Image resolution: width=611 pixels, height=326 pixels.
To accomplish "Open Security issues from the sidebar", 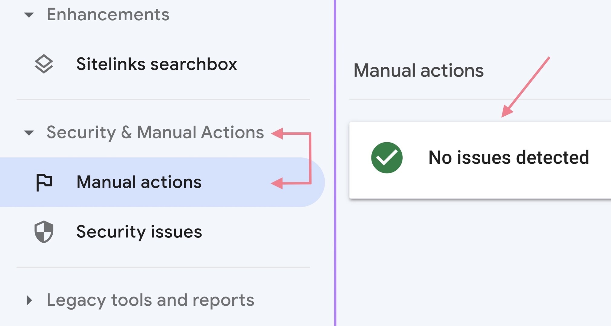I will (139, 232).
